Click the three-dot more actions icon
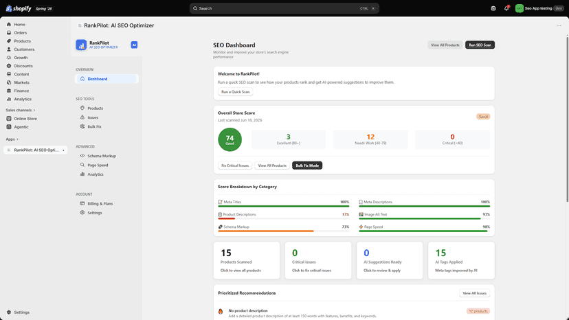 559,25
